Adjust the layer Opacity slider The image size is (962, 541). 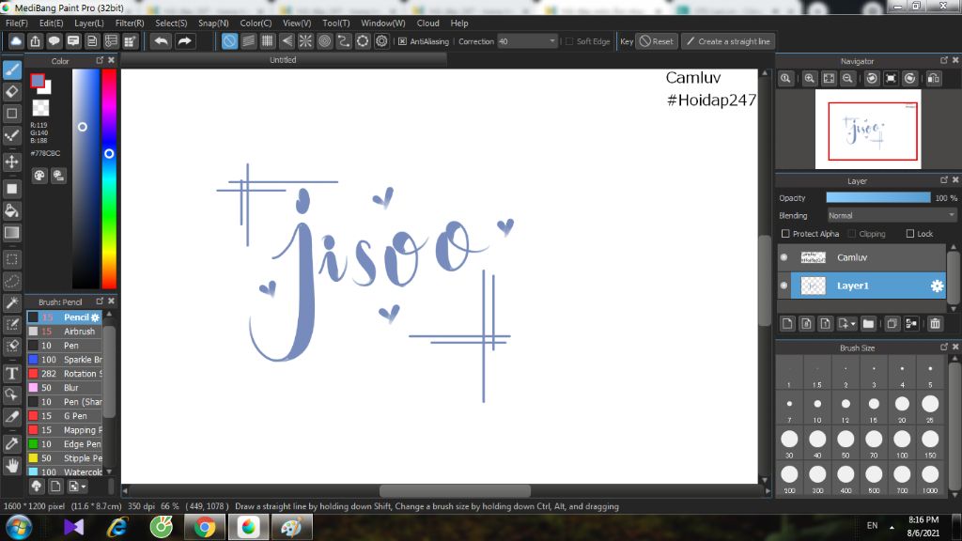pos(878,197)
